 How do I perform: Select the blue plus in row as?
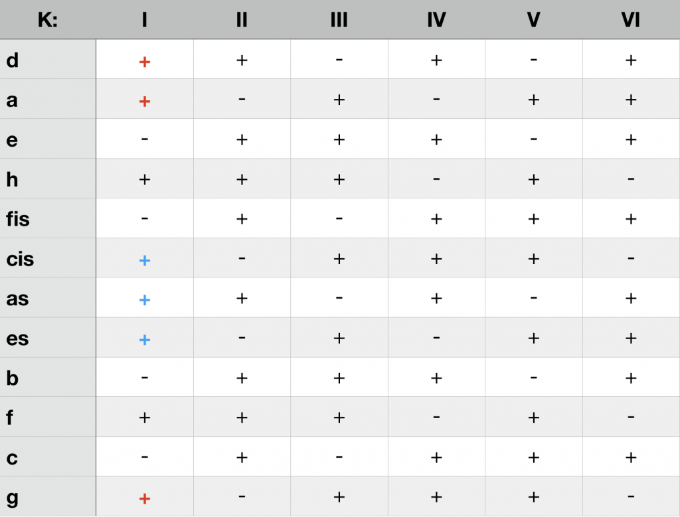point(145,300)
